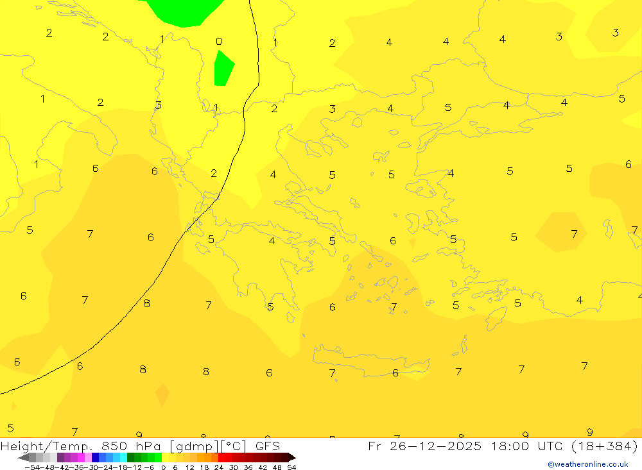Screen dimensions: 642x470
Task: Click the dark blue swatch in the color legend
Action: (x=95, y=457)
